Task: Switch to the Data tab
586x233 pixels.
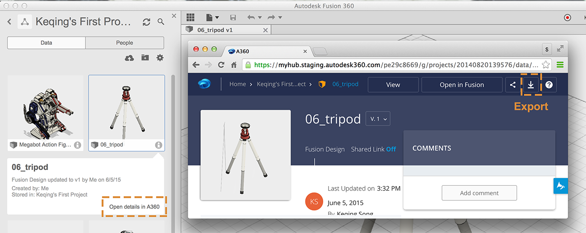Action: (46, 43)
